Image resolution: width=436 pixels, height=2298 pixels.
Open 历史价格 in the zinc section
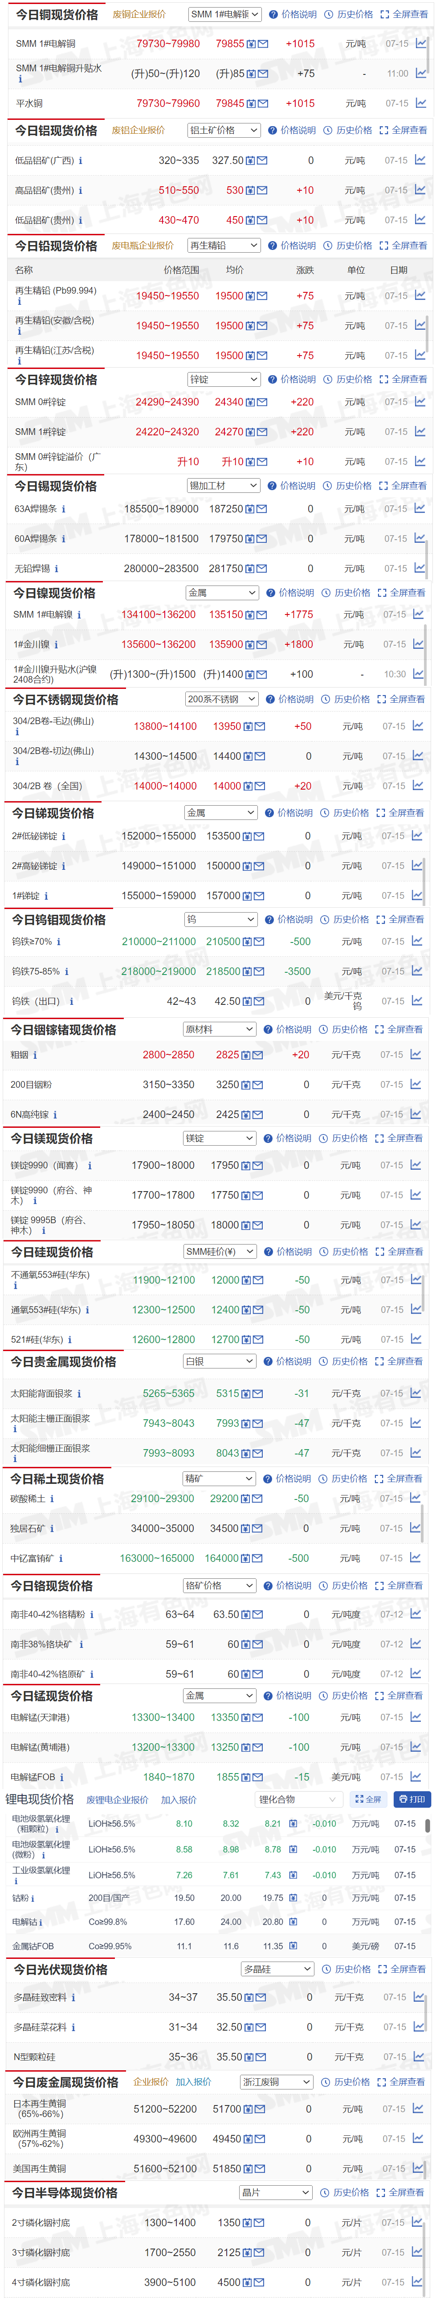point(348,379)
